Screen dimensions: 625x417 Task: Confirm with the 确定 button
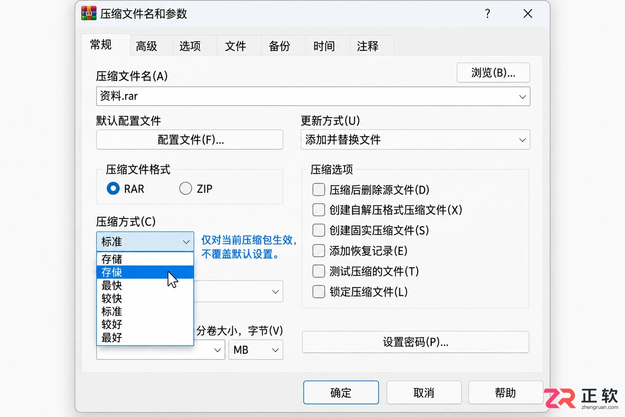(x=341, y=393)
